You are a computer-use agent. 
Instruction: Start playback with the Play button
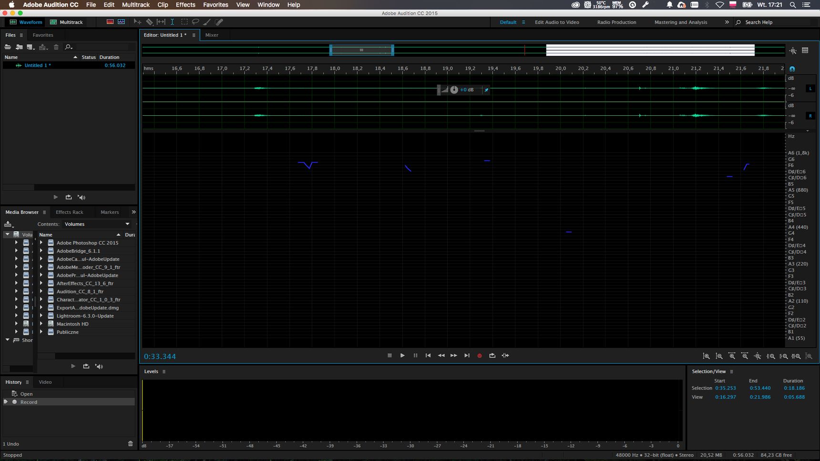pyautogui.click(x=402, y=355)
